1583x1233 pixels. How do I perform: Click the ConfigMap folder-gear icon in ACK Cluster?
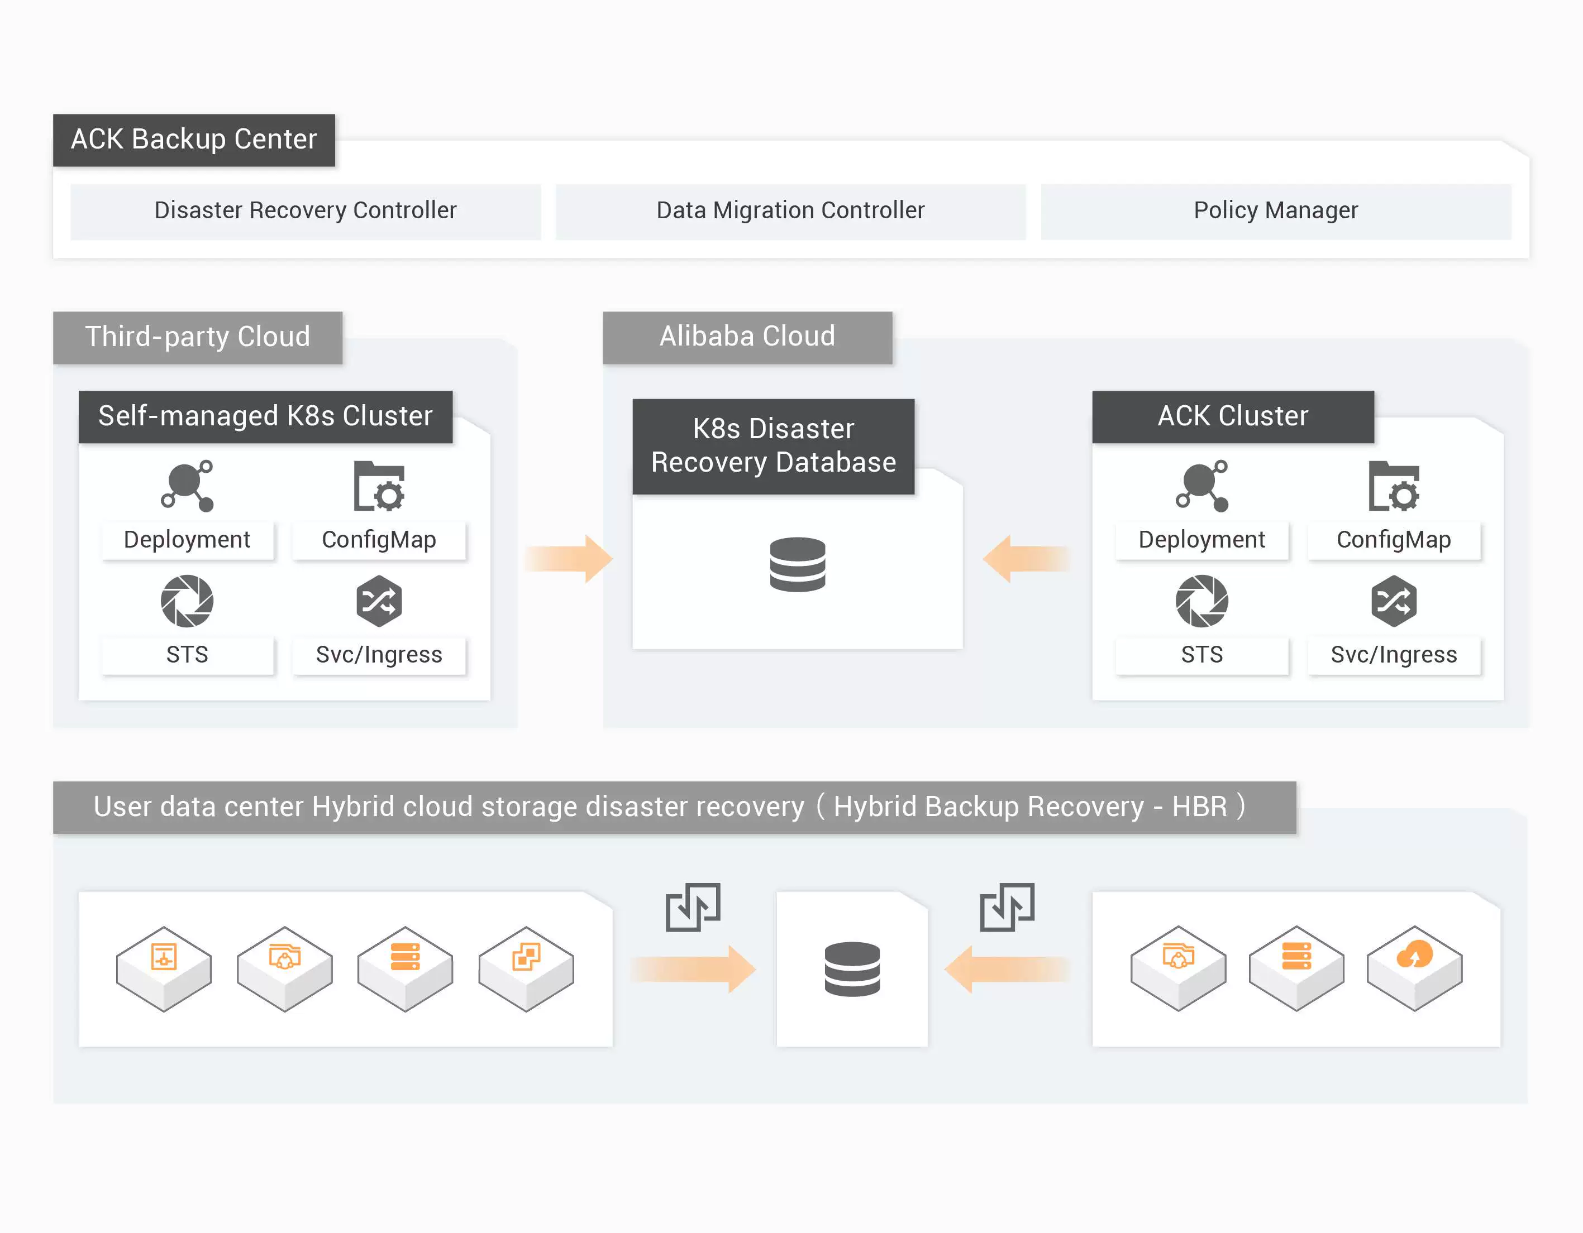(x=1393, y=486)
